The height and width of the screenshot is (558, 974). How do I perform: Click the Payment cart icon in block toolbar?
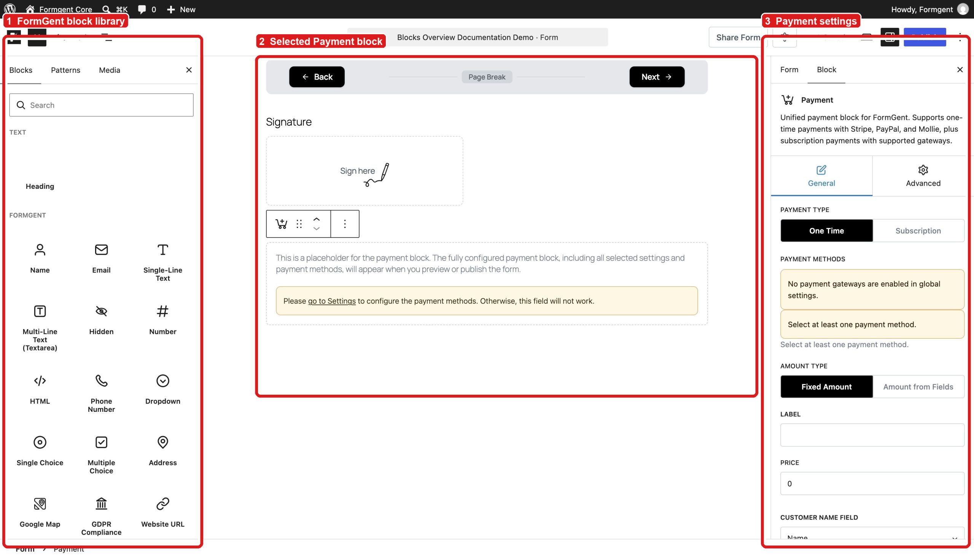point(281,224)
